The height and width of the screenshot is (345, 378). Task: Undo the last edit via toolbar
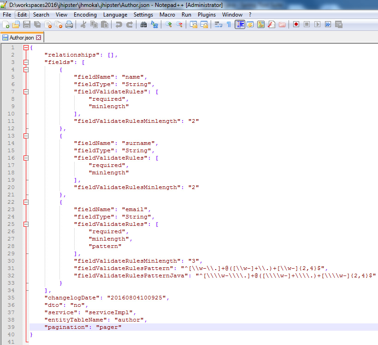pyautogui.click(x=118, y=24)
